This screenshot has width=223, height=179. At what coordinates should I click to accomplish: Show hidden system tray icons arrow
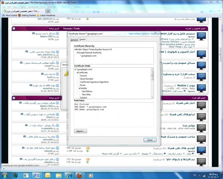point(200,176)
